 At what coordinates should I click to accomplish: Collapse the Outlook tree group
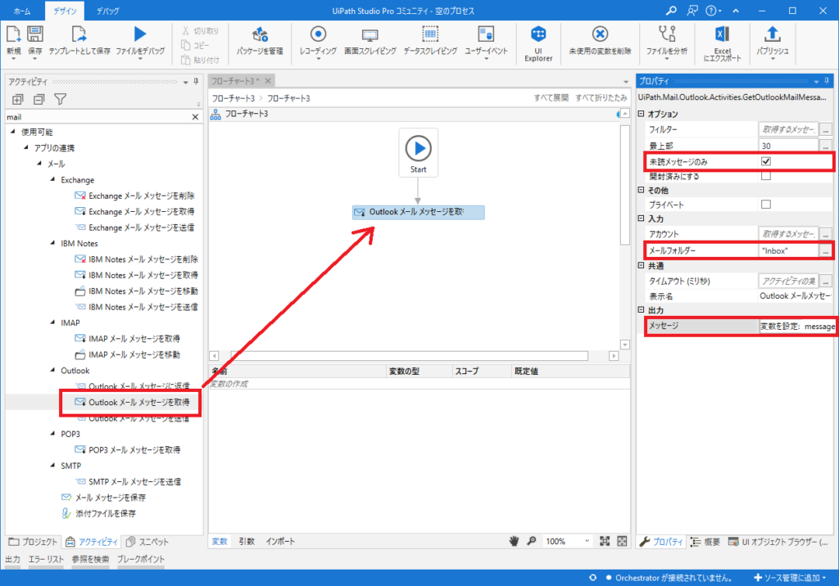tap(52, 371)
